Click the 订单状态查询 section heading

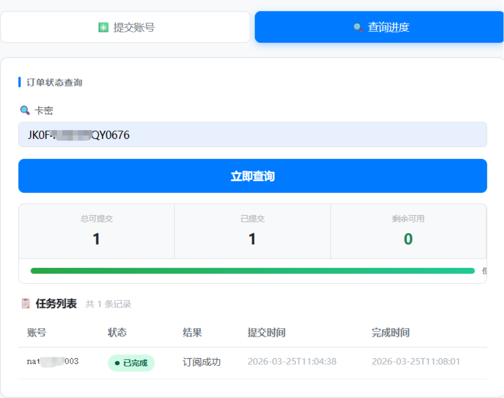click(54, 83)
